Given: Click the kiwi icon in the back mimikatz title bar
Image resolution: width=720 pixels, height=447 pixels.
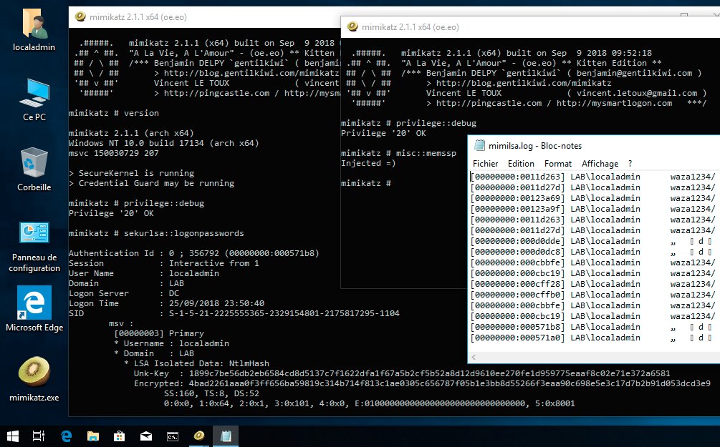Looking at the screenshot, I should [x=80, y=16].
